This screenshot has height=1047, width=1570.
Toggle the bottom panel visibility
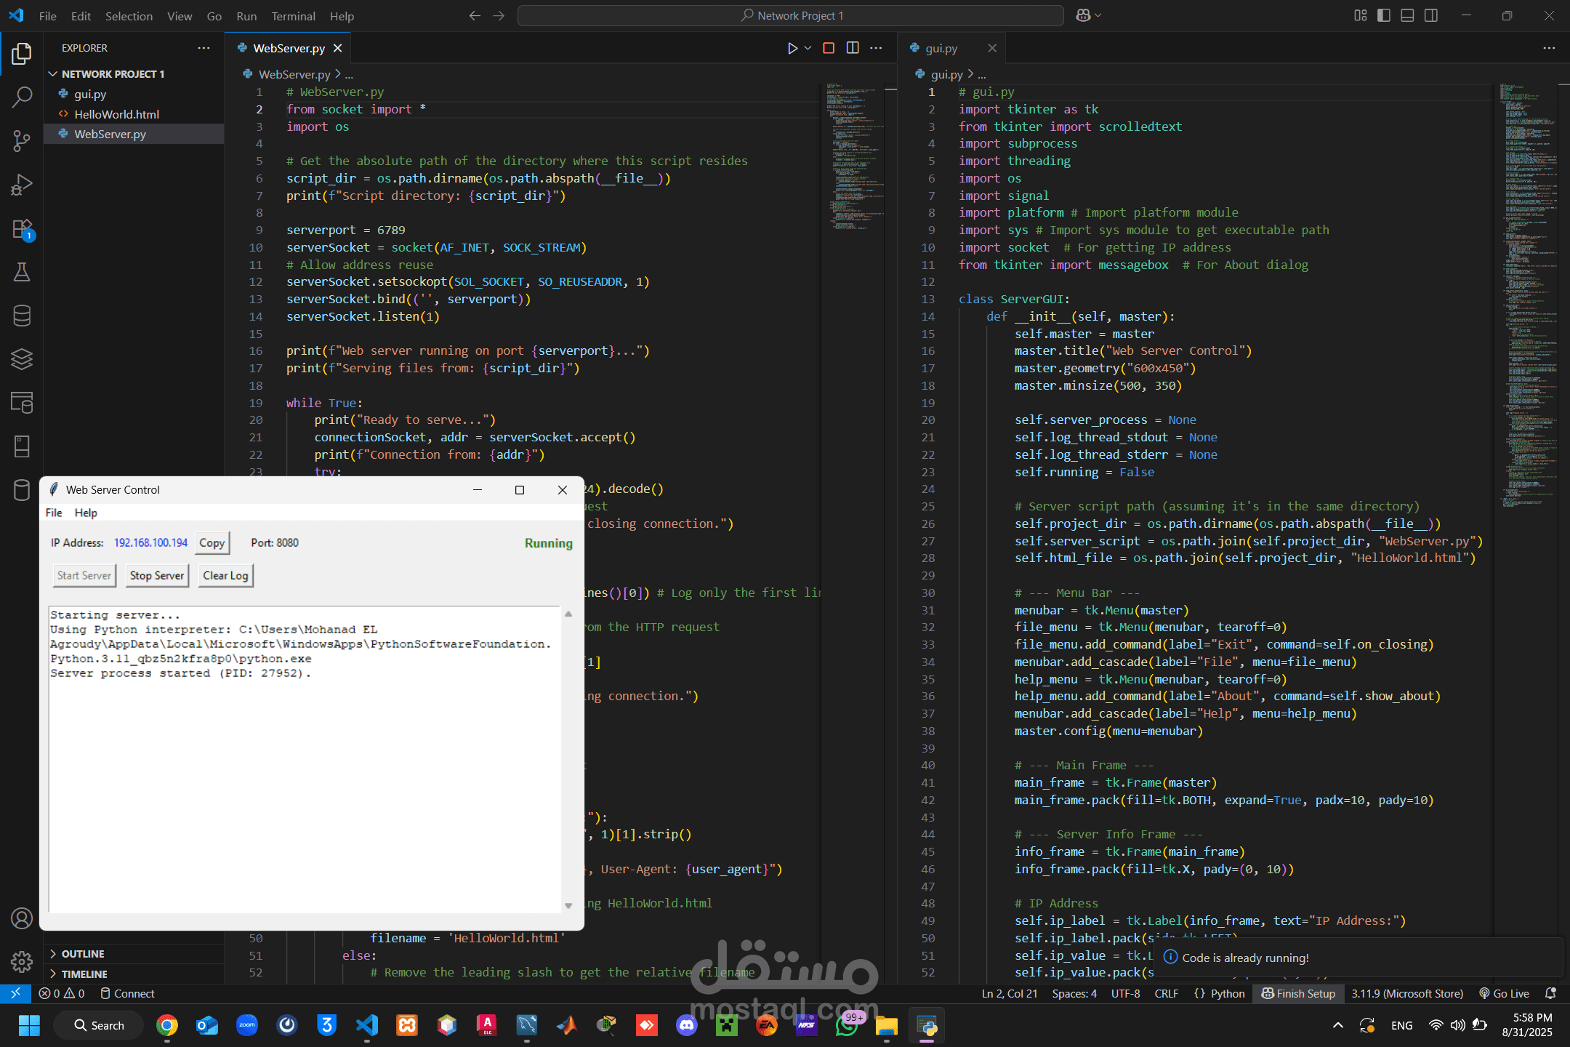(x=1407, y=15)
